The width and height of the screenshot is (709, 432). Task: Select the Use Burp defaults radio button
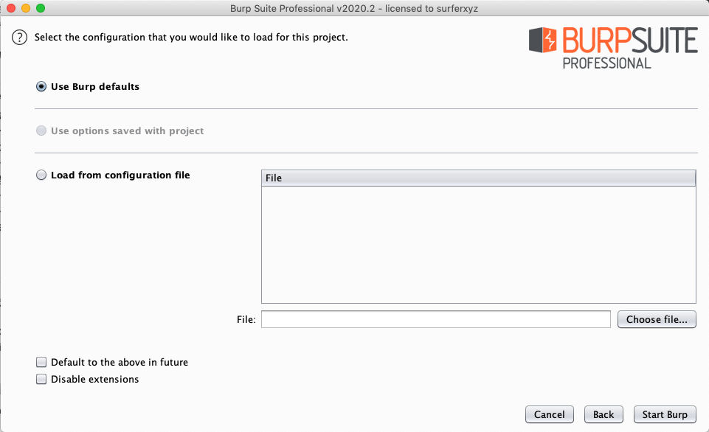pos(41,87)
